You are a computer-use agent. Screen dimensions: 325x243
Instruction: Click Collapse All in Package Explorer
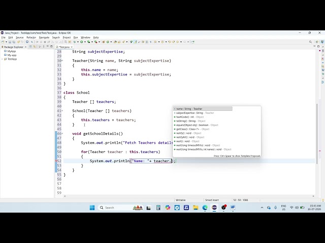coord(30,47)
